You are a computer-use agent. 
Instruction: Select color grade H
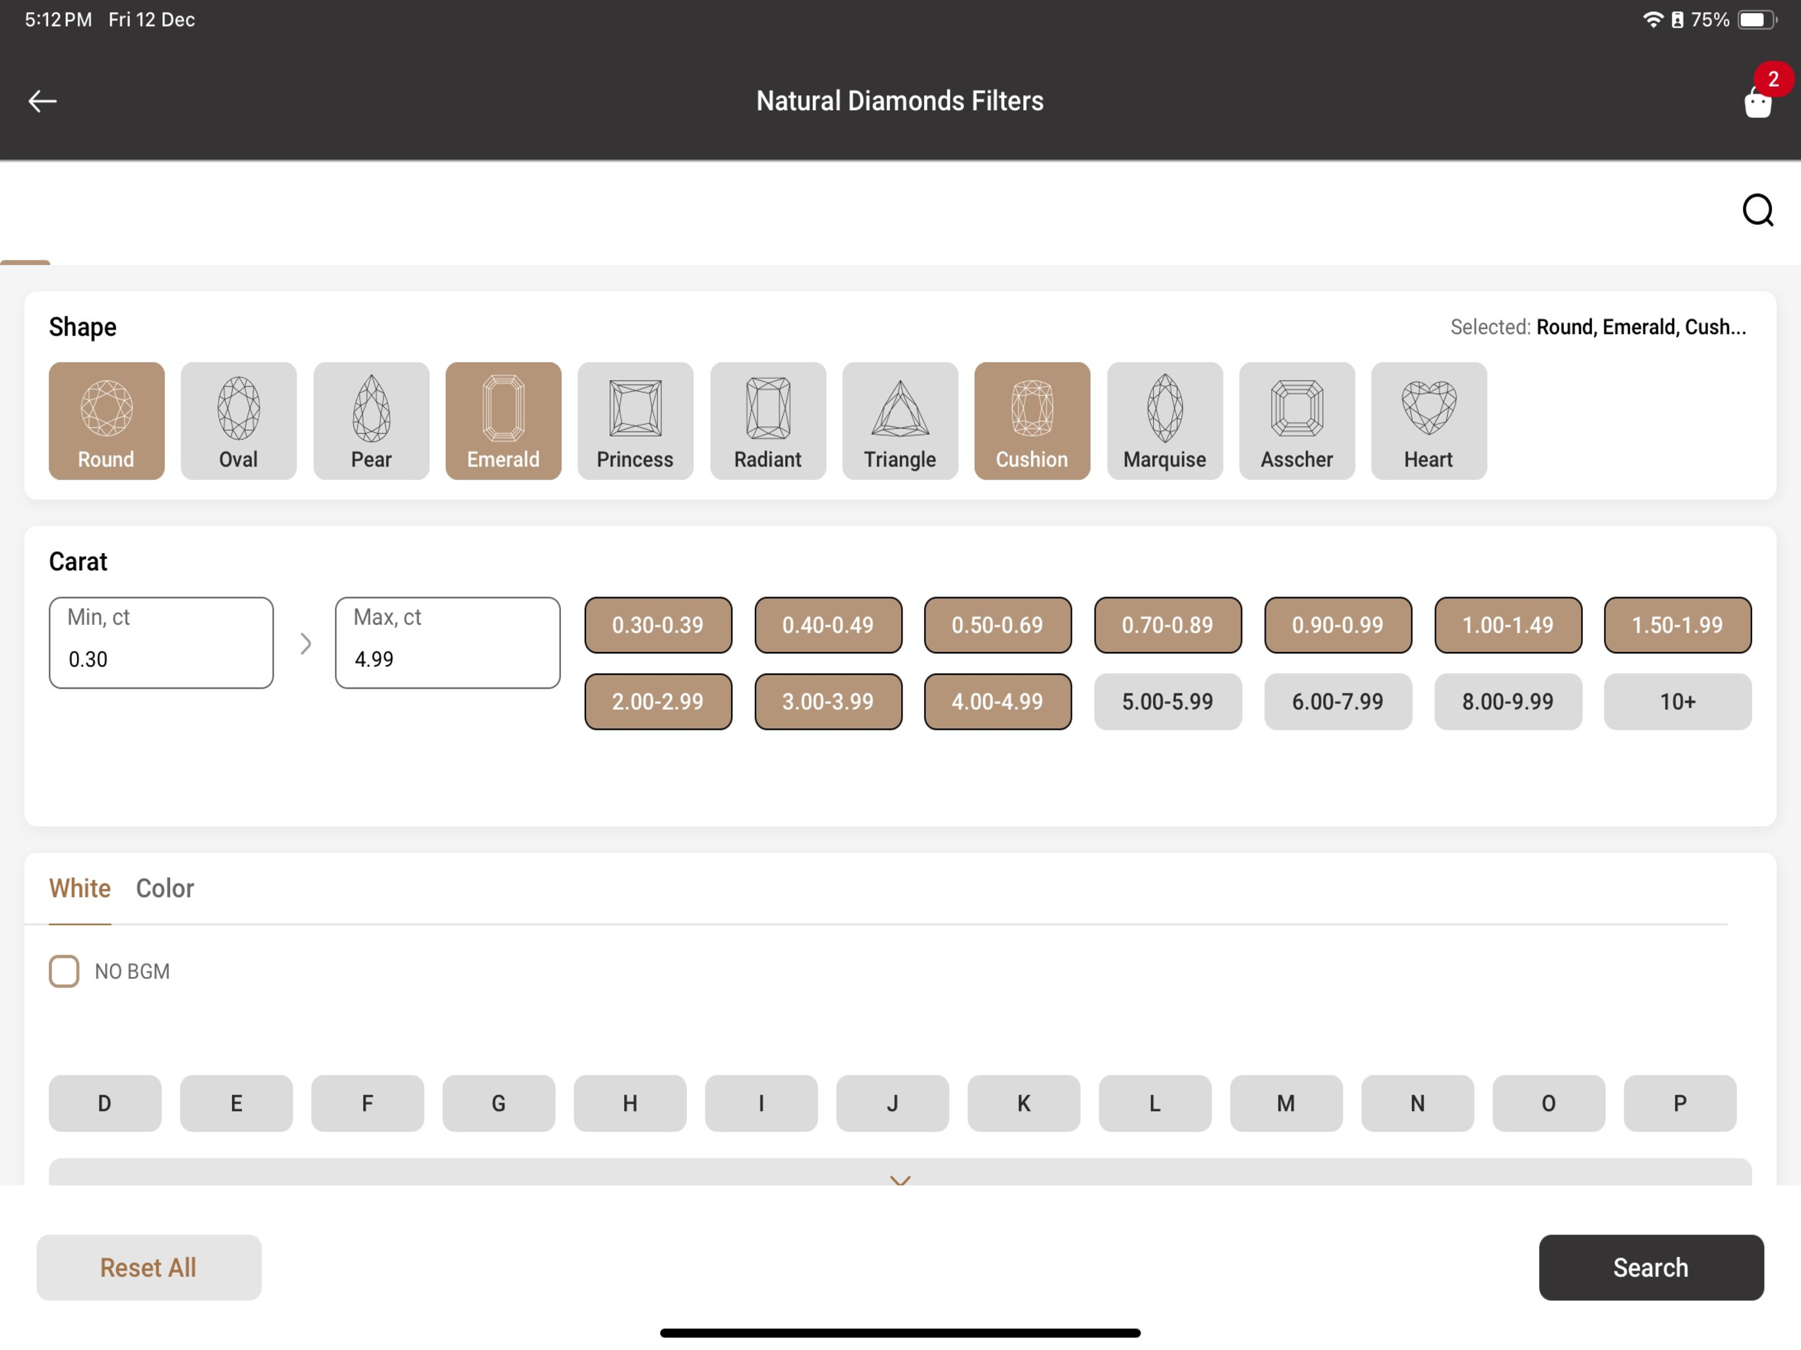[x=630, y=1102]
